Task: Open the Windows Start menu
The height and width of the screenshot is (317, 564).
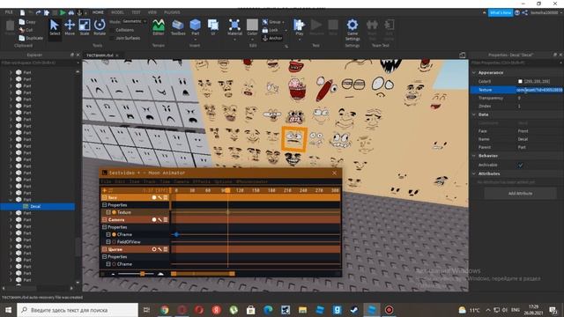Action: click(x=8, y=310)
